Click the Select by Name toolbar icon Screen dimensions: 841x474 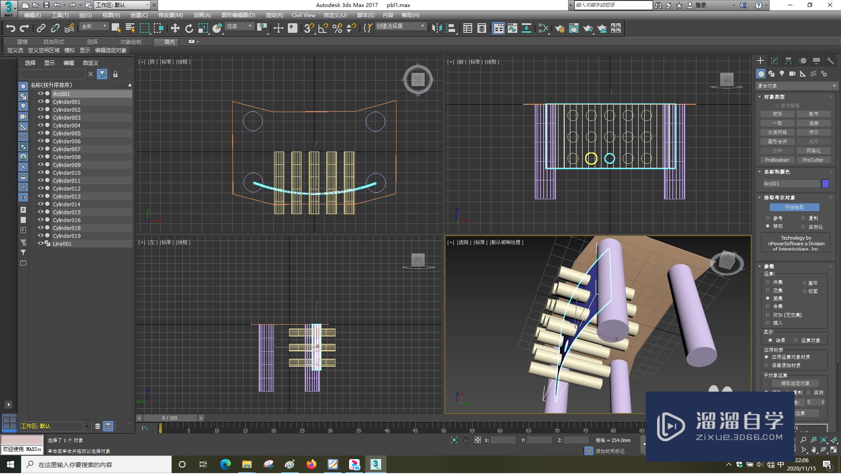[x=130, y=28]
